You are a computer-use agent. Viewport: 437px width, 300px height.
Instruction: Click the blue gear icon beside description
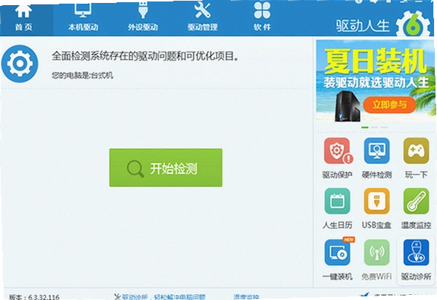20,63
